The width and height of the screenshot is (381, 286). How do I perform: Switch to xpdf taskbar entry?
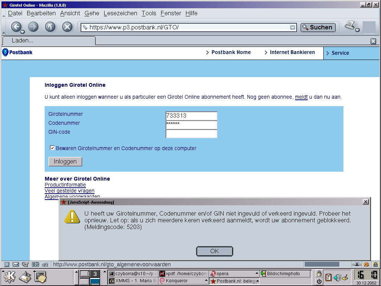(x=184, y=274)
